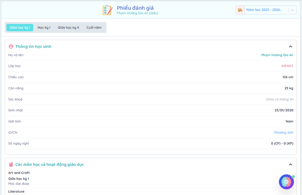
Task: Click the Art and Craft subject heading
Action: 19,173
